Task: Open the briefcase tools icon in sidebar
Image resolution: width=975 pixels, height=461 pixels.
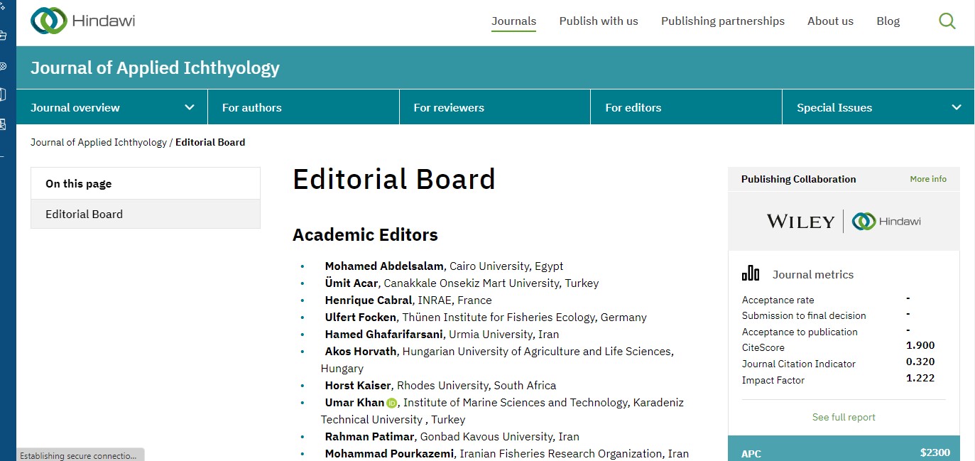Action: tap(4, 36)
